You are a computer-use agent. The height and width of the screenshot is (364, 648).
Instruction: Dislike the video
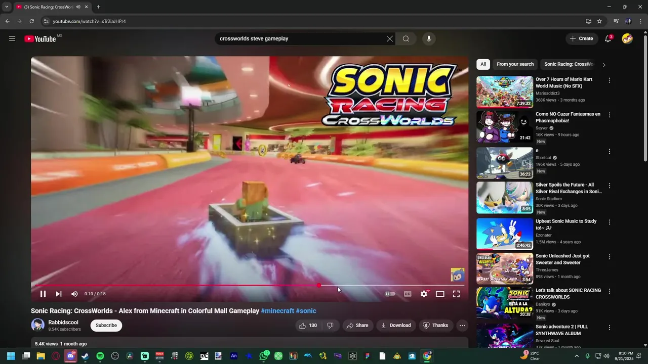(330, 326)
